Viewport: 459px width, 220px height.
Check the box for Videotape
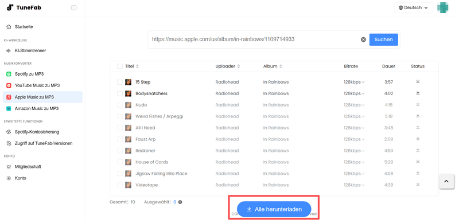[120, 185]
